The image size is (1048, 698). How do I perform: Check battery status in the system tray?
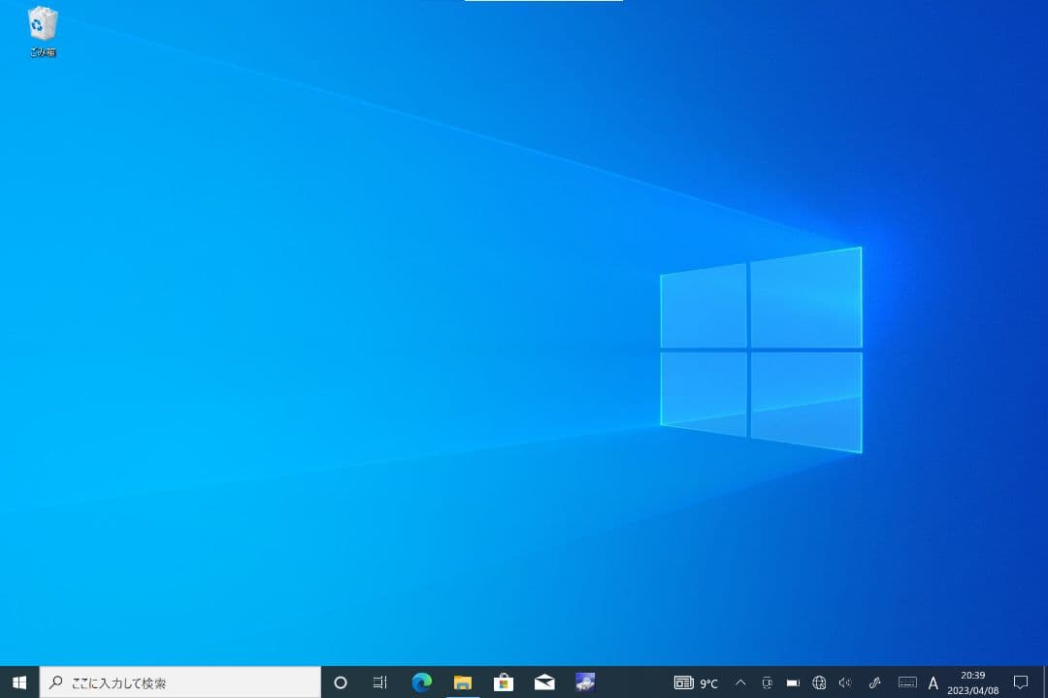(792, 682)
